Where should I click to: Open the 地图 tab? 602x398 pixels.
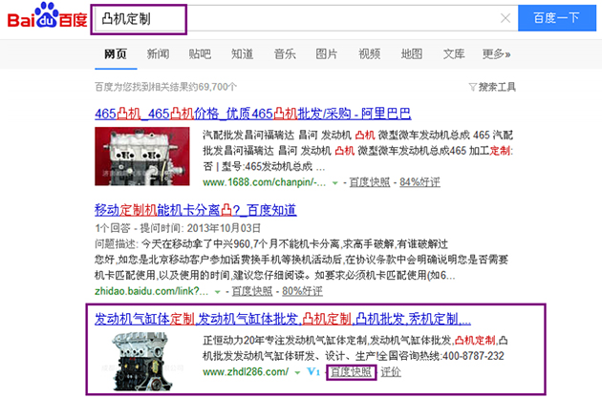[x=412, y=53]
